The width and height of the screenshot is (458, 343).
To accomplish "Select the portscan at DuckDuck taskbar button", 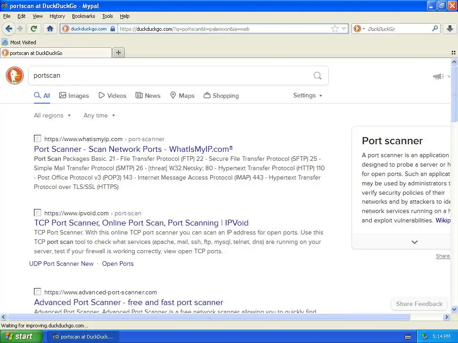I will click(x=83, y=337).
